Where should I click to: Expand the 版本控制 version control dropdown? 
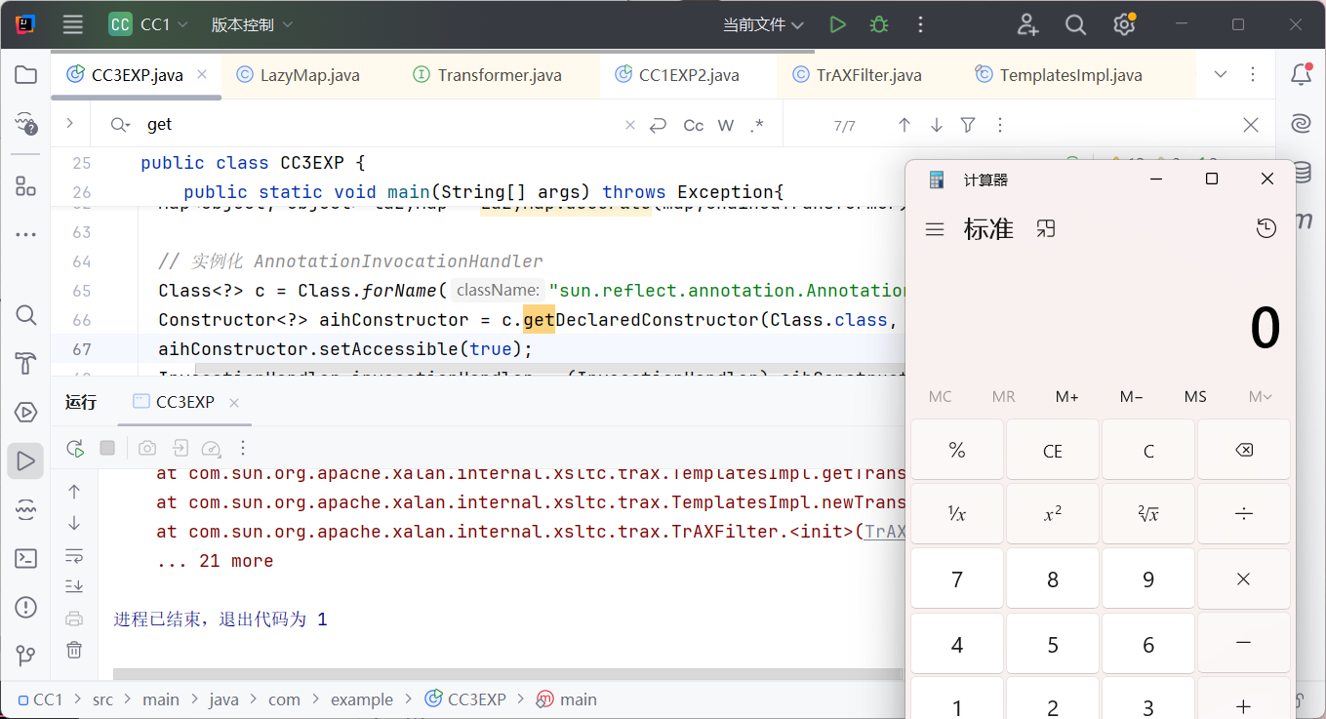pos(252,25)
